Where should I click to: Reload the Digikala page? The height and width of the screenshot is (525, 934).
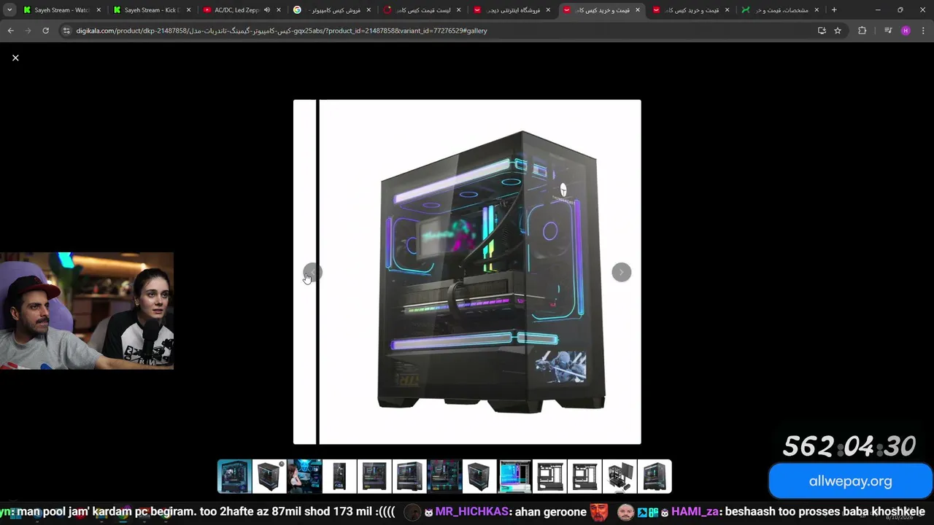pyautogui.click(x=45, y=31)
